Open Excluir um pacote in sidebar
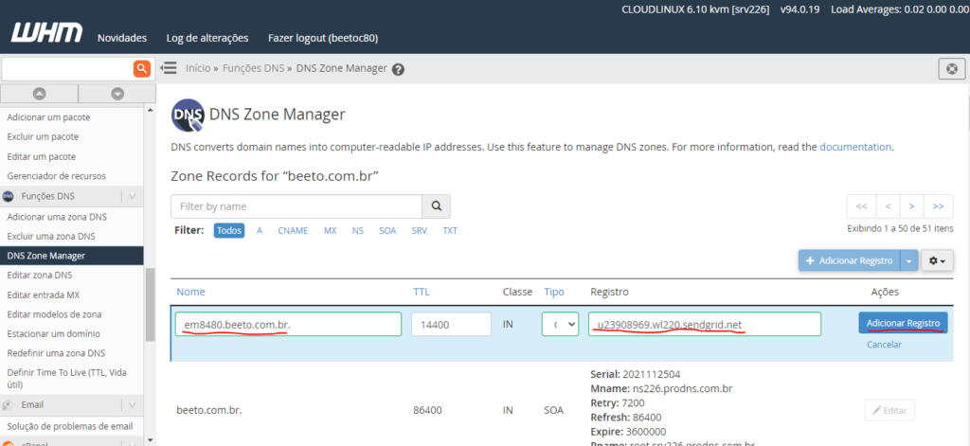Image resolution: width=970 pixels, height=446 pixels. point(43,136)
